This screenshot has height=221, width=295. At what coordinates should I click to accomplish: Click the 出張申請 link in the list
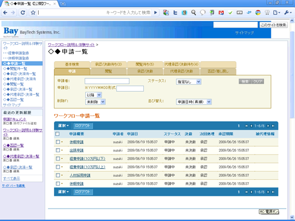[x=76, y=150]
